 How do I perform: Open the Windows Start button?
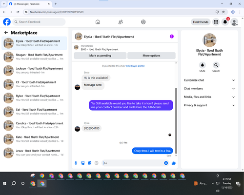point(4,183)
